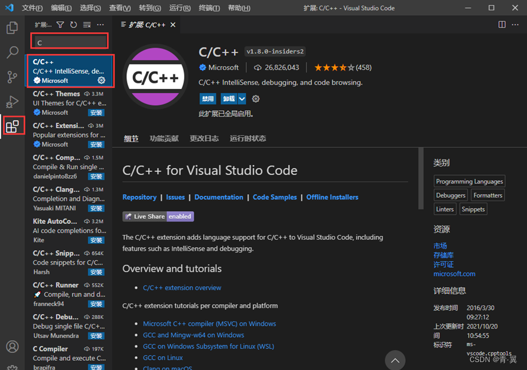Open the 终端(T) menu
This screenshot has height=370, width=527.
click(x=210, y=8)
